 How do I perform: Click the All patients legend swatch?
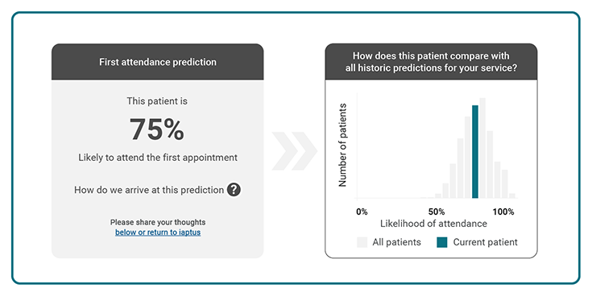[x=362, y=242]
